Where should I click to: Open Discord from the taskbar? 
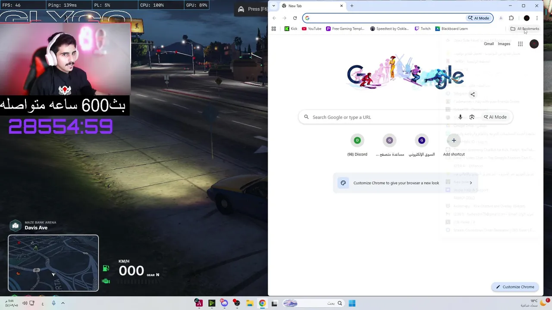[224, 304]
